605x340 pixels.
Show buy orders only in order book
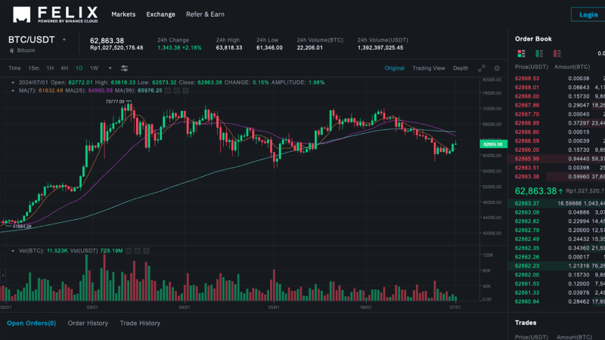[539, 53]
